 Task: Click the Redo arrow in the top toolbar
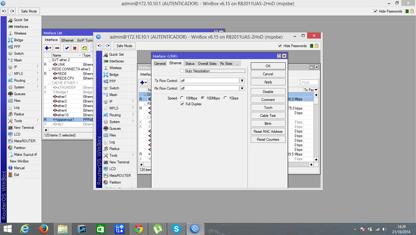12,11
